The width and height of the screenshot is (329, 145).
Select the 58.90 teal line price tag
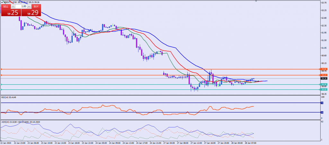[x=324, y=85]
